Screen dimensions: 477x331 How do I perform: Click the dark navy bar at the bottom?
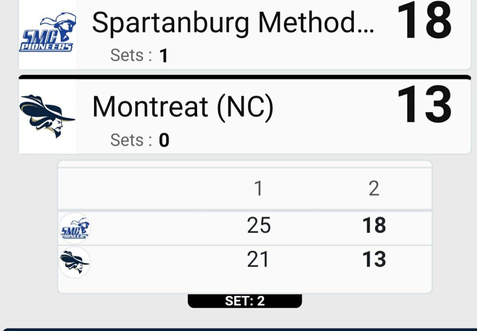coord(238,329)
